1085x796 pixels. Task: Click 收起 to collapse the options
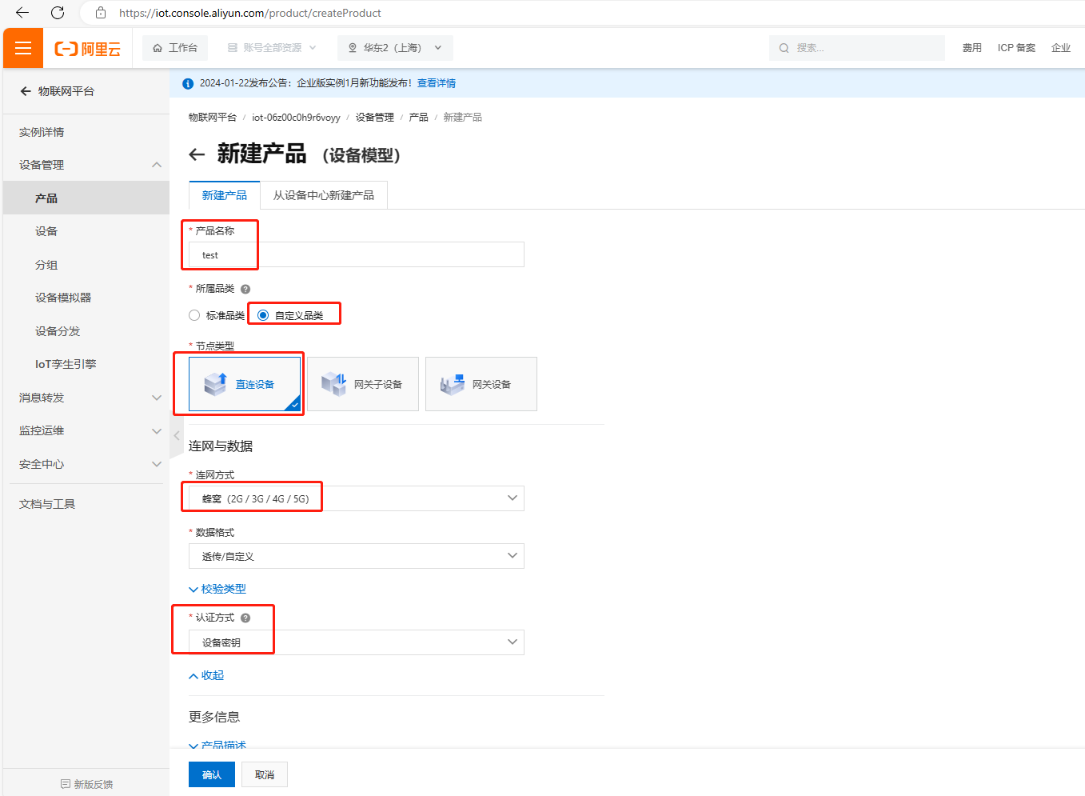coord(206,675)
